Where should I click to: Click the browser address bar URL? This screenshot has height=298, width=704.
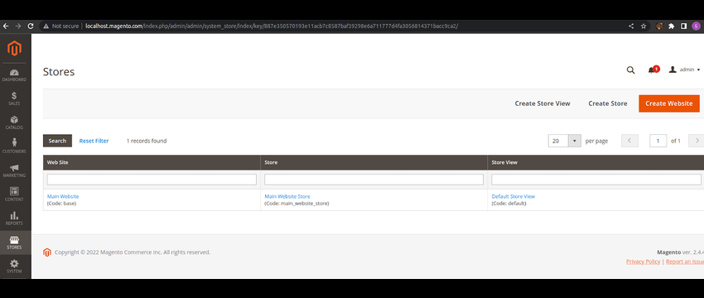[272, 26]
